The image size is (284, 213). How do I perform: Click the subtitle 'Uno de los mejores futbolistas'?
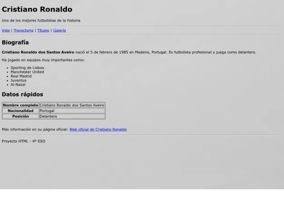point(41,21)
